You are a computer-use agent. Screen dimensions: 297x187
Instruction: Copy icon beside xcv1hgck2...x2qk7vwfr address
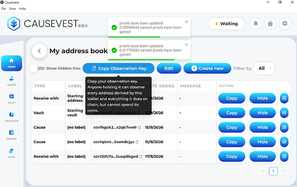pos(139,127)
